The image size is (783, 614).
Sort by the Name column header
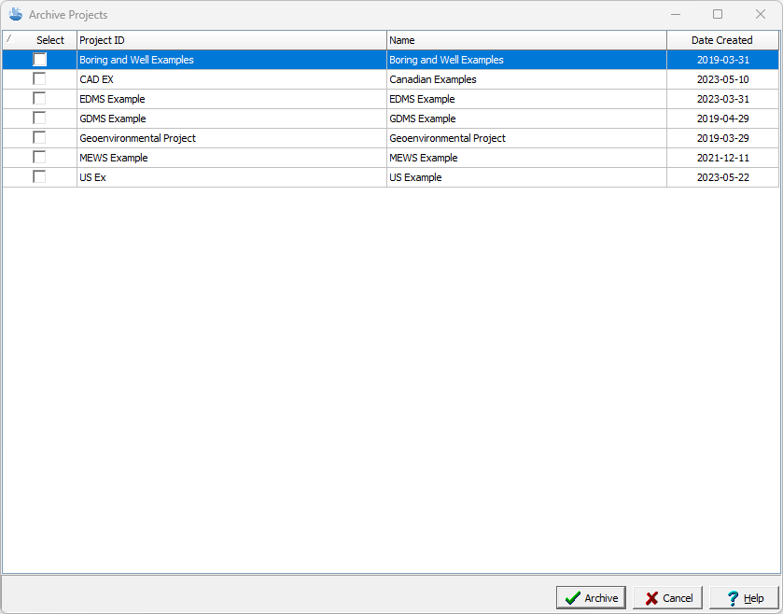(x=526, y=40)
